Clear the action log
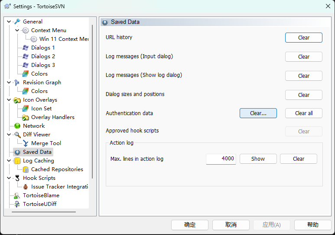Image resolution: width=335 pixels, height=235 pixels. [299, 159]
